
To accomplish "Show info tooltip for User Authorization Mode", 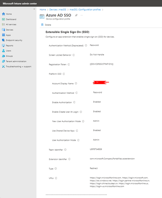I will pyautogui.click(x=79, y=140).
